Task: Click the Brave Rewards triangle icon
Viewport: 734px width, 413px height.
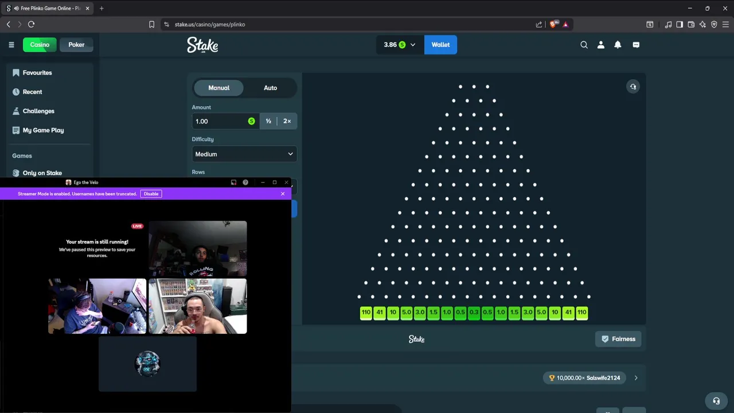Action: point(565,24)
